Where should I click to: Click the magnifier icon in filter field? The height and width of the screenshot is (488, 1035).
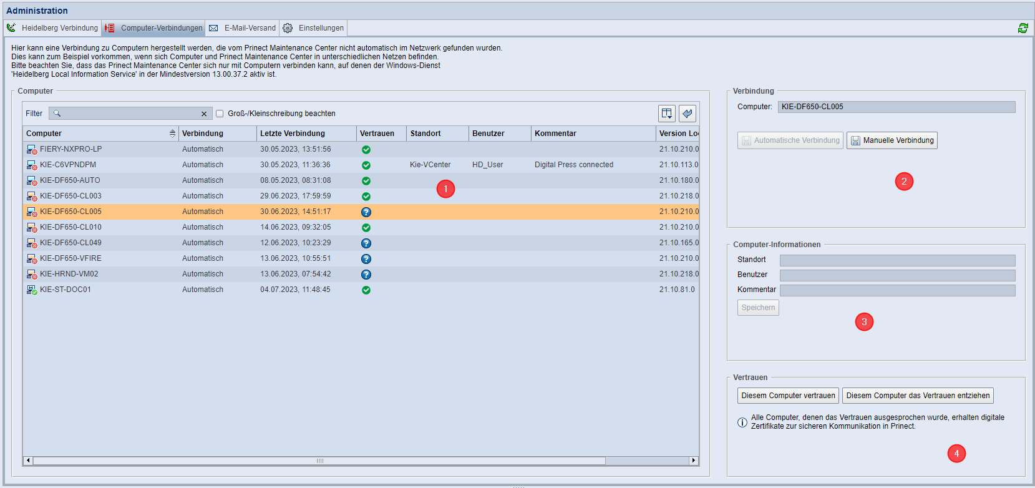tap(57, 114)
